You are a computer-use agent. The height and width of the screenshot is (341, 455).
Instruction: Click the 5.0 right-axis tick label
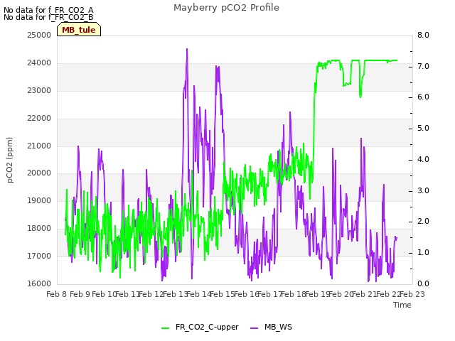pyautogui.click(x=423, y=128)
